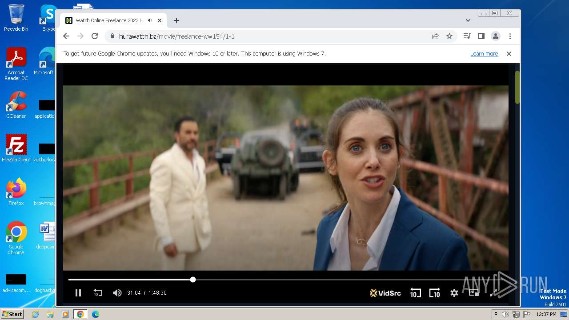The width and height of the screenshot is (569, 320).
Task: Open the media controls toolbar button
Action: pyautogui.click(x=467, y=36)
